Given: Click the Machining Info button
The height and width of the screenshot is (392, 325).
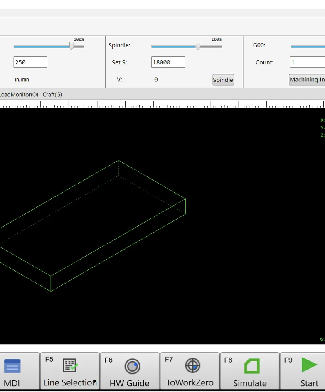Looking at the screenshot, I should pyautogui.click(x=307, y=80).
